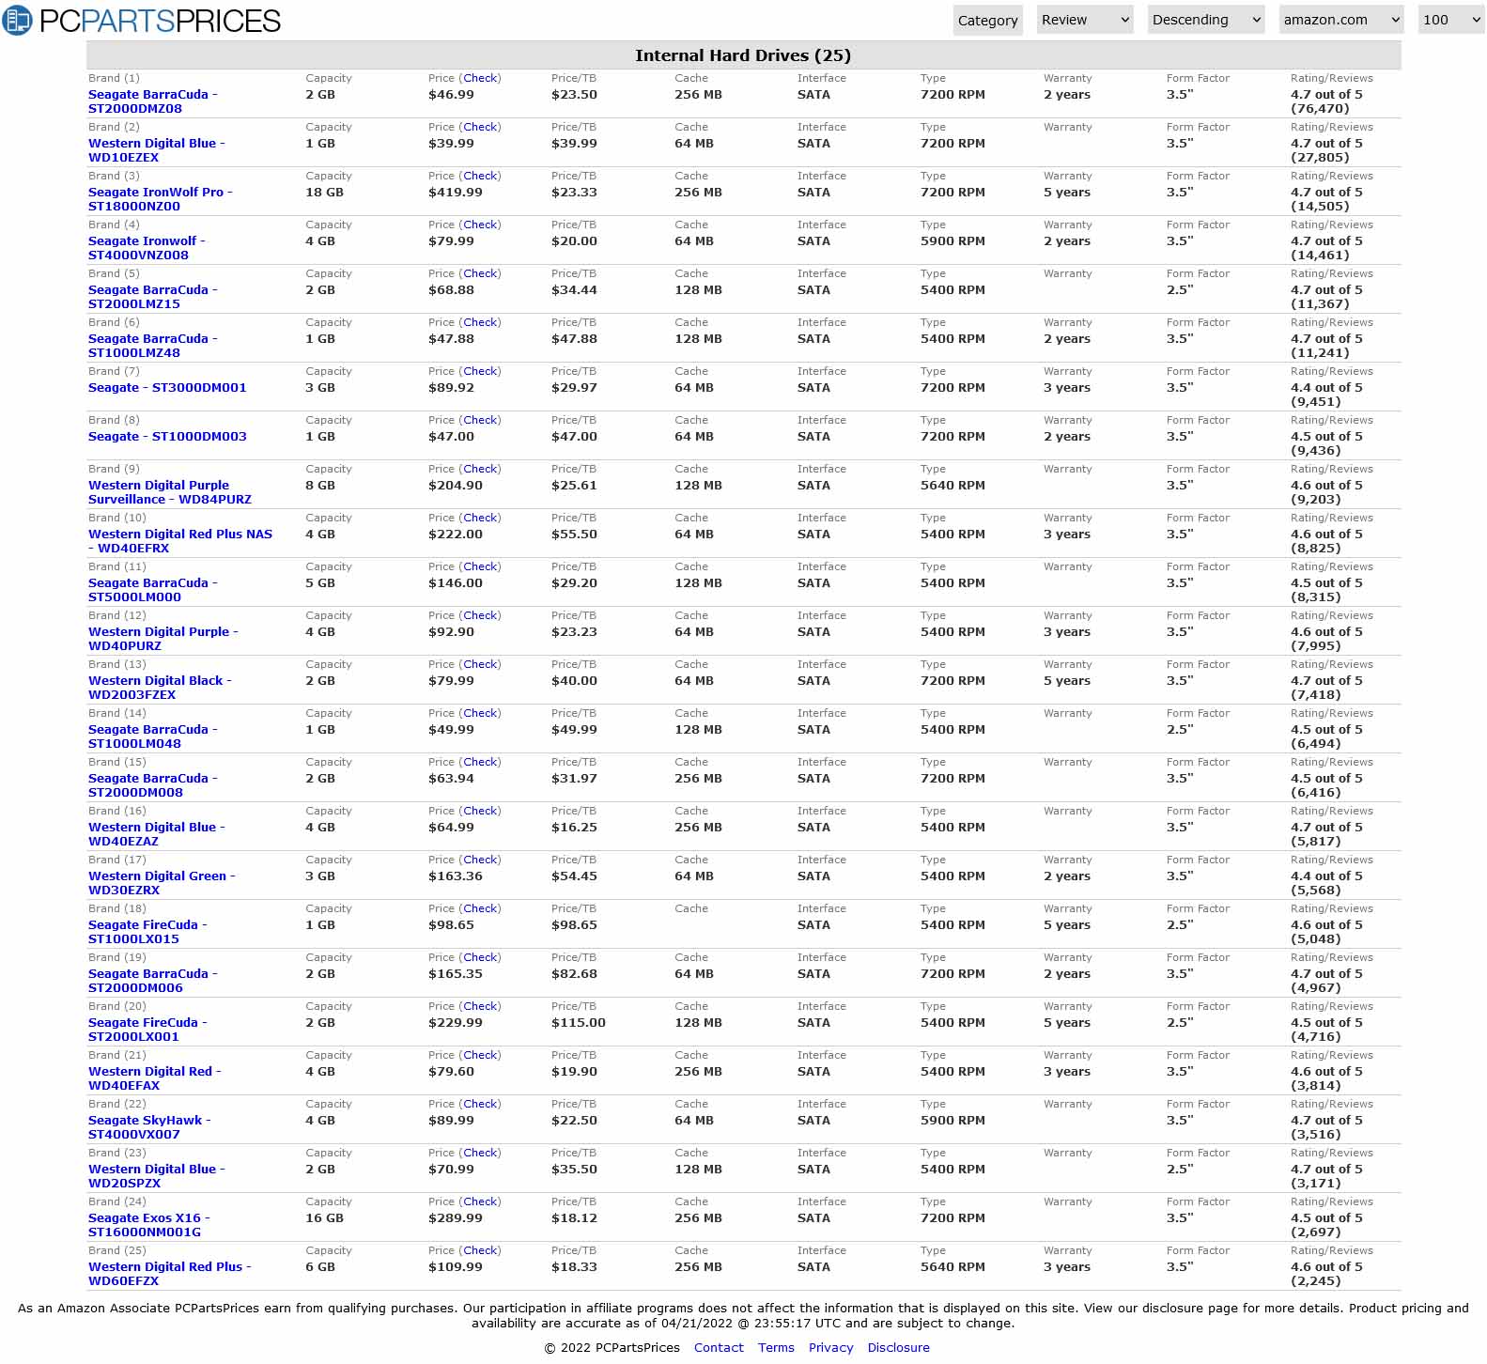Open Seagate IronWolf Pro ST18000NZ00 link

[x=161, y=199]
